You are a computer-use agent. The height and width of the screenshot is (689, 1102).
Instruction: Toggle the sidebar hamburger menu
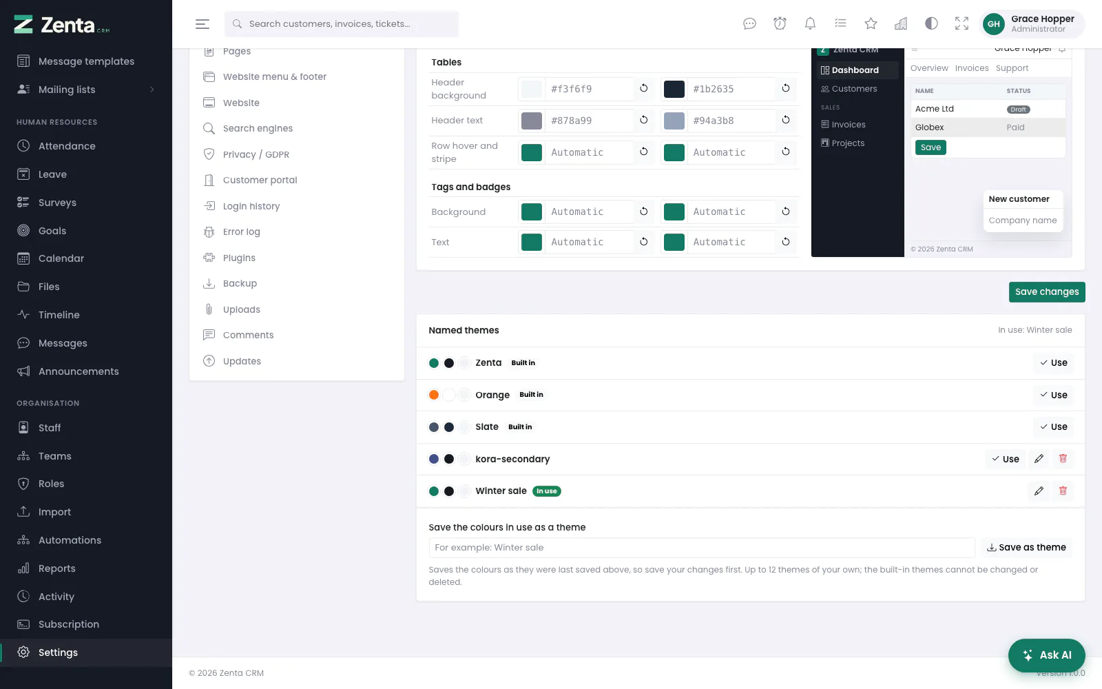click(x=202, y=24)
